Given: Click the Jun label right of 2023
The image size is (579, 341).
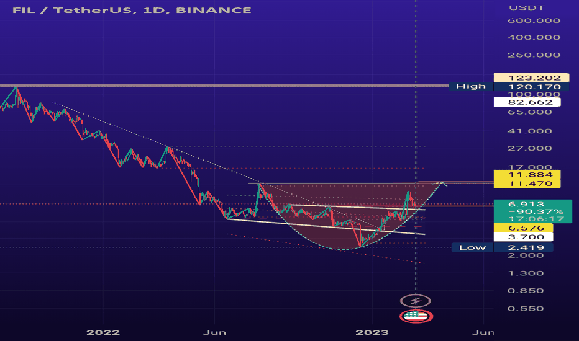Looking at the screenshot, I should [x=483, y=332].
